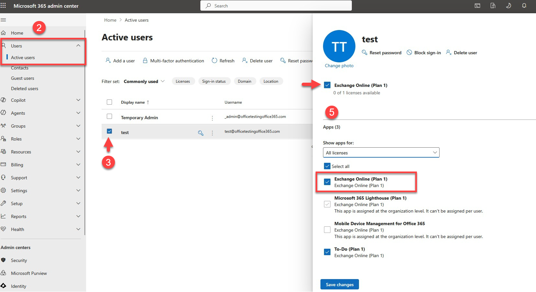Viewport: 536px width, 292px height.
Task: Click the Security shield icon
Action: pyautogui.click(x=3, y=260)
